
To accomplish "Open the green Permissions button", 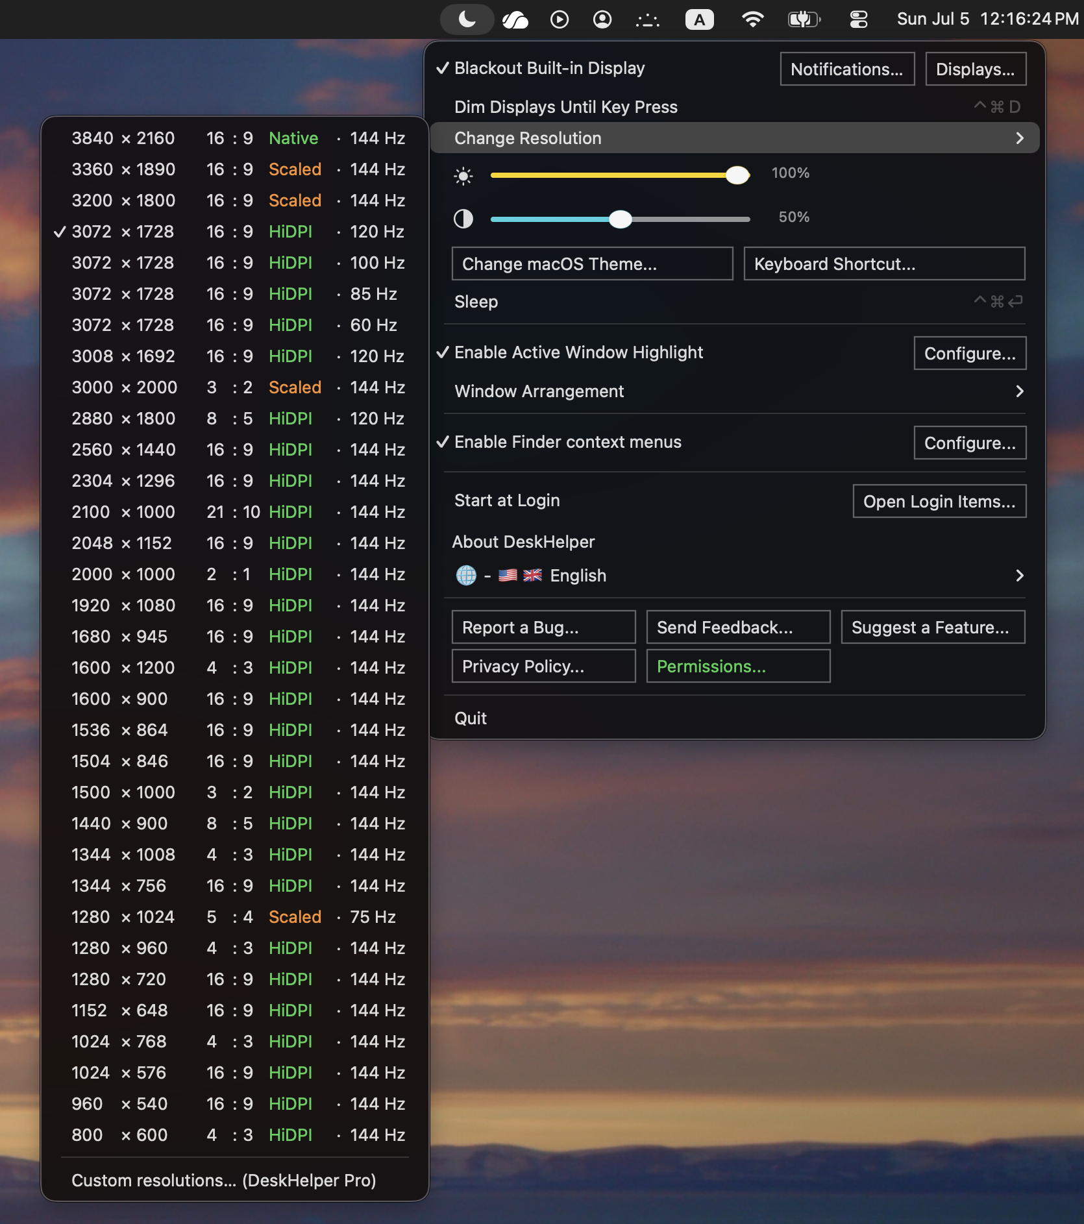I will pyautogui.click(x=738, y=666).
